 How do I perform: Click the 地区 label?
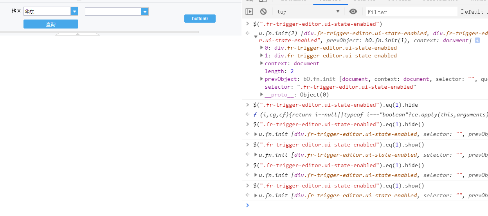point(17,11)
